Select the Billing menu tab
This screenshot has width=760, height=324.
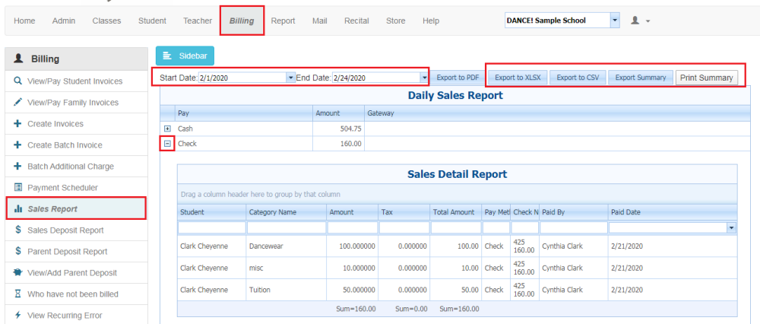(x=242, y=21)
